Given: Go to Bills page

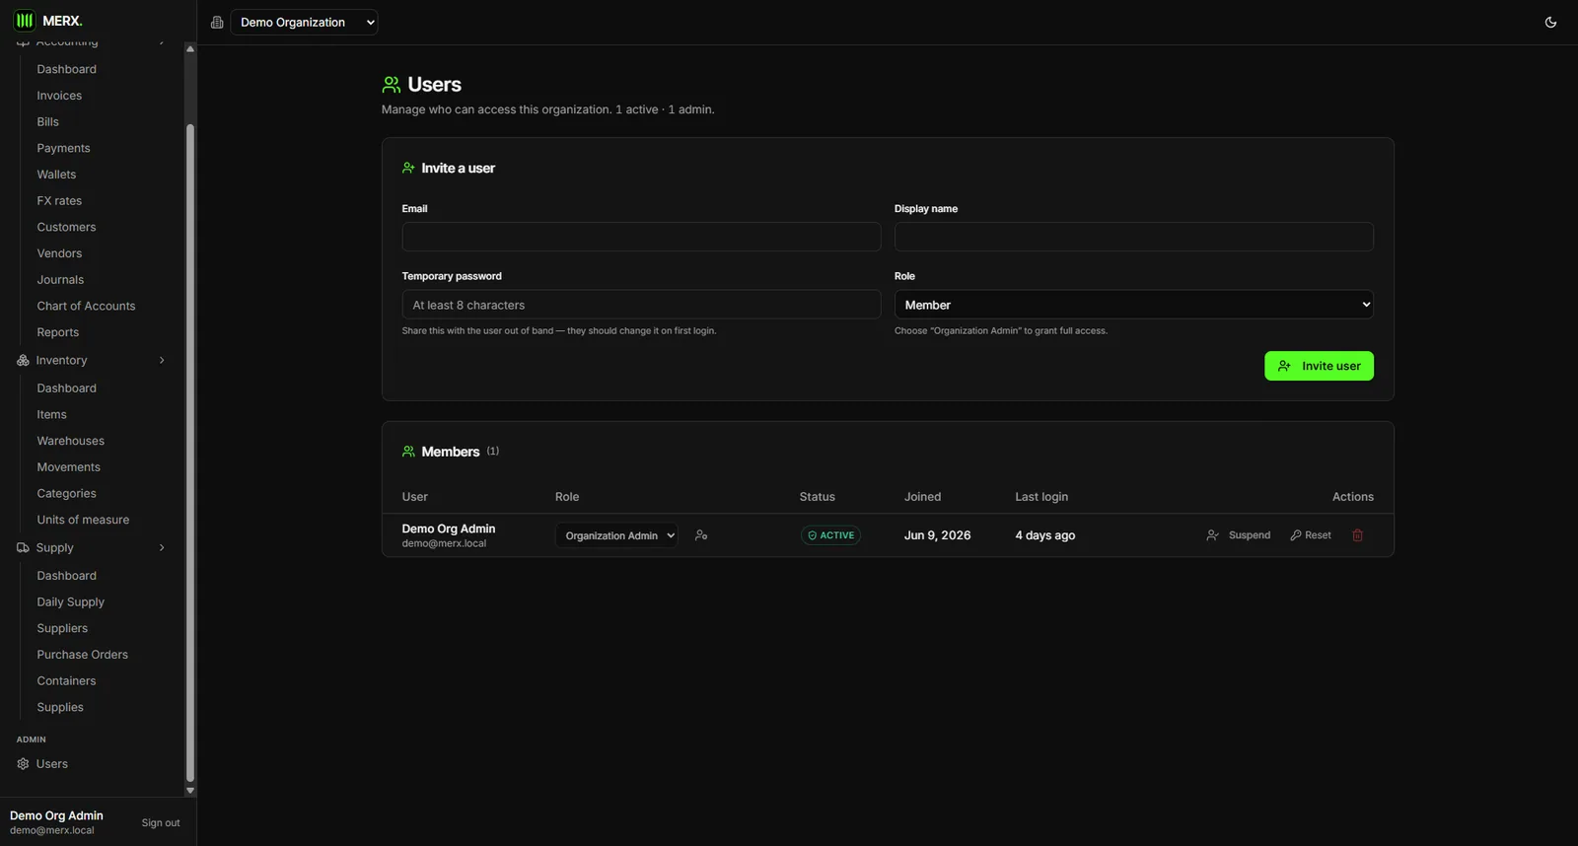Looking at the screenshot, I should (48, 122).
